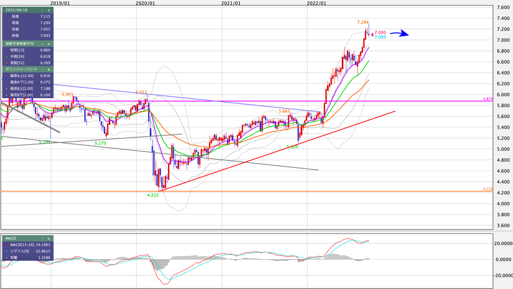Click the cyan 7.093 closing price label
Image resolution: width=513 pixels, height=289 pixels.
[380, 37]
